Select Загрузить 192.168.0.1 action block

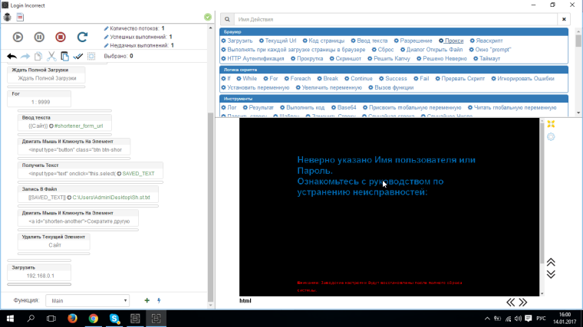click(x=39, y=272)
